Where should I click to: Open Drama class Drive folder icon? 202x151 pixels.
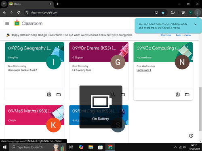123,95
